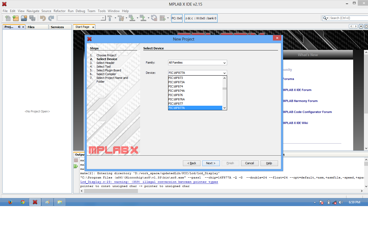Click the Search (Ctrl+I) input field
The height and width of the screenshot is (227, 368).
(348, 18)
